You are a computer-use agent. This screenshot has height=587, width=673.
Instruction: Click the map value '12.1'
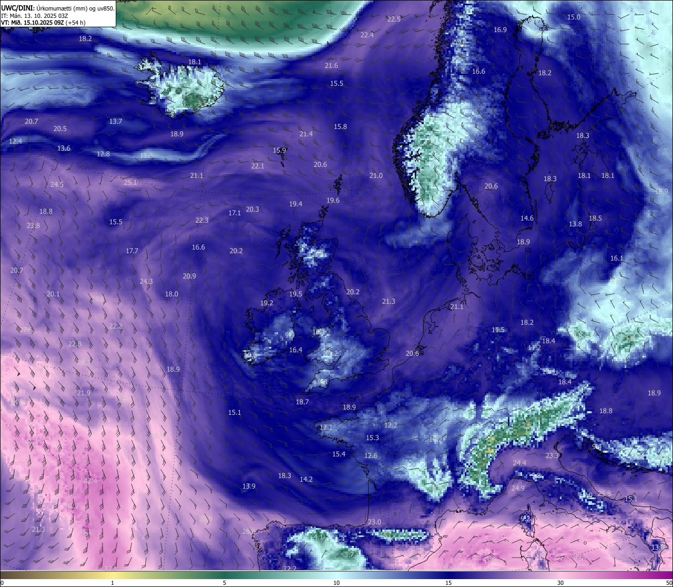(x=326, y=427)
